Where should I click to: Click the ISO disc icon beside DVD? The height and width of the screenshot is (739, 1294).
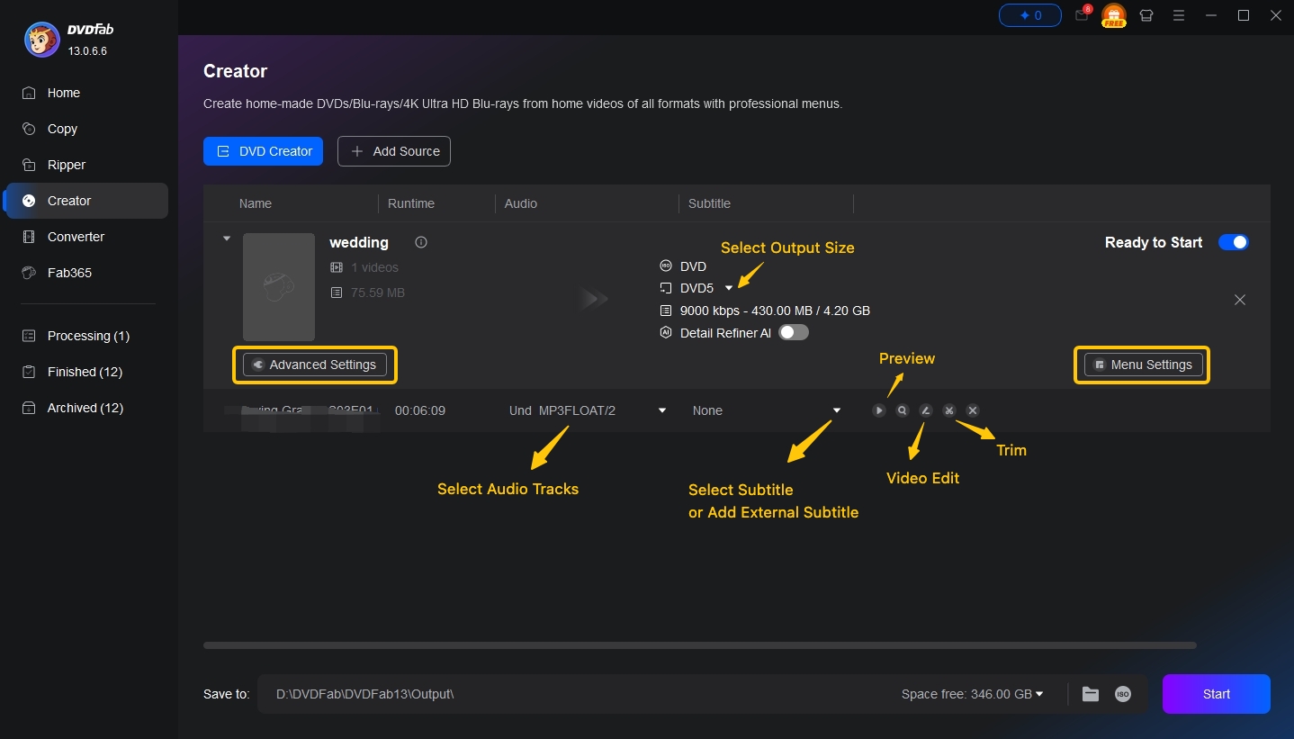point(666,266)
